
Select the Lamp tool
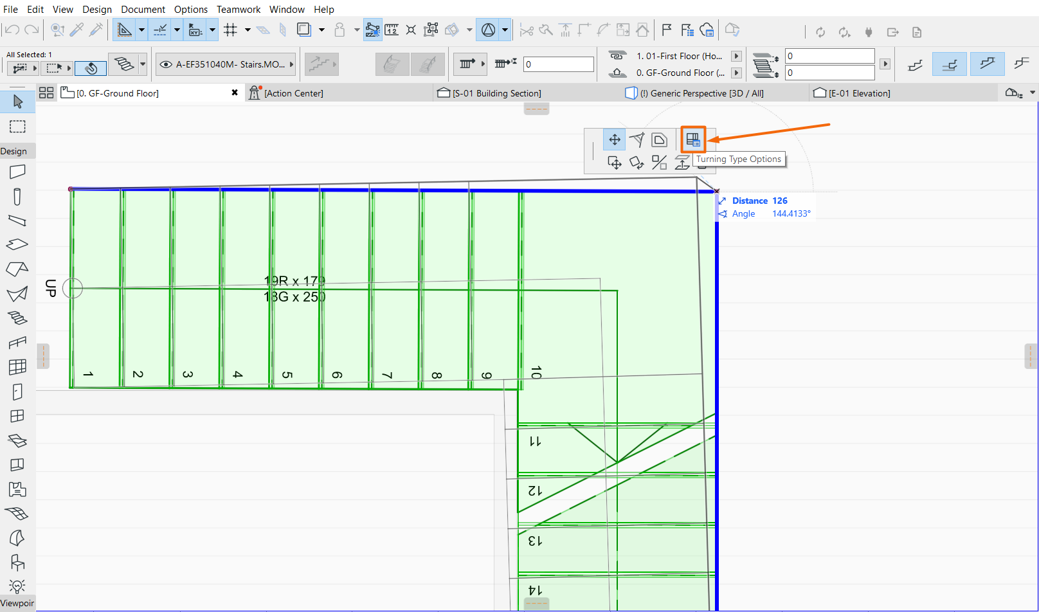click(17, 586)
